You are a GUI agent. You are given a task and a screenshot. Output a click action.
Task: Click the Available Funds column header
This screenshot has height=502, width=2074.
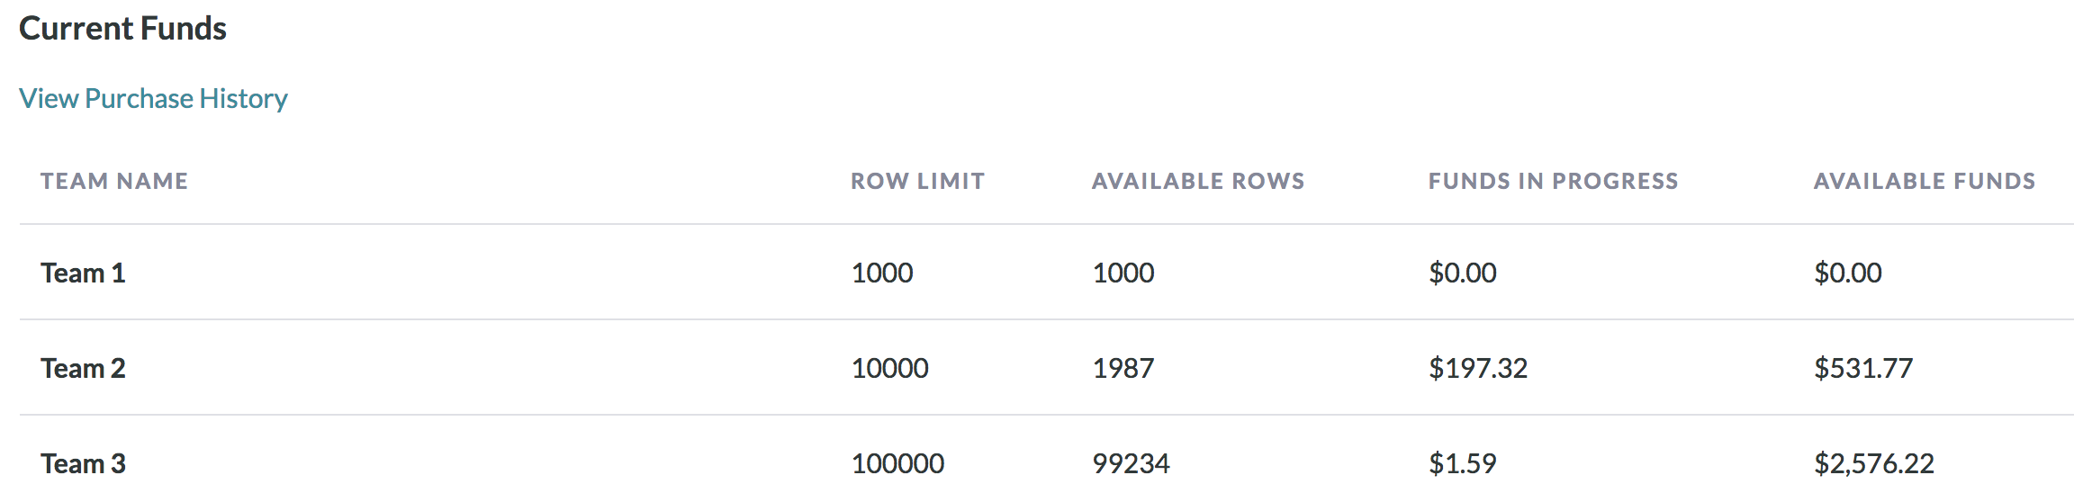[1925, 181]
